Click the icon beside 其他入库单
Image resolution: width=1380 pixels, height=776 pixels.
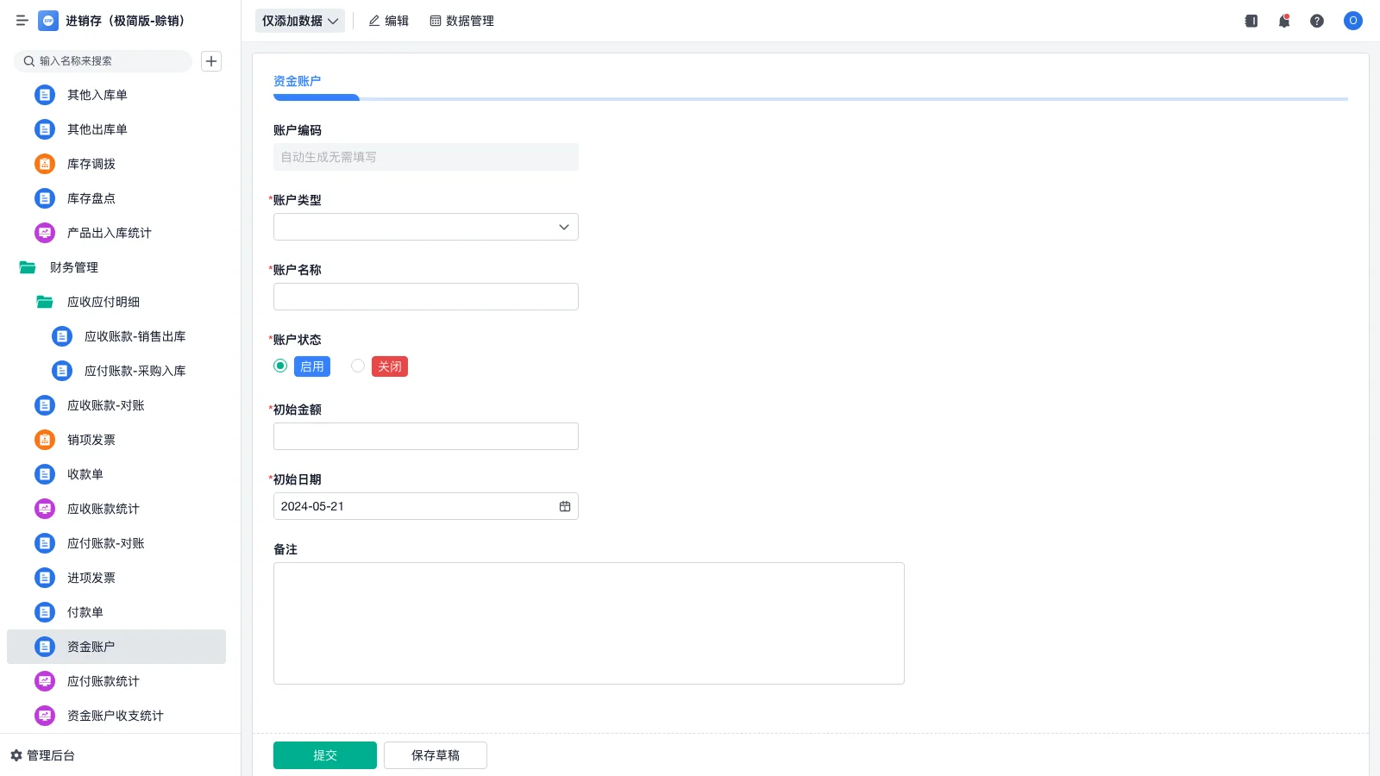pyautogui.click(x=45, y=95)
